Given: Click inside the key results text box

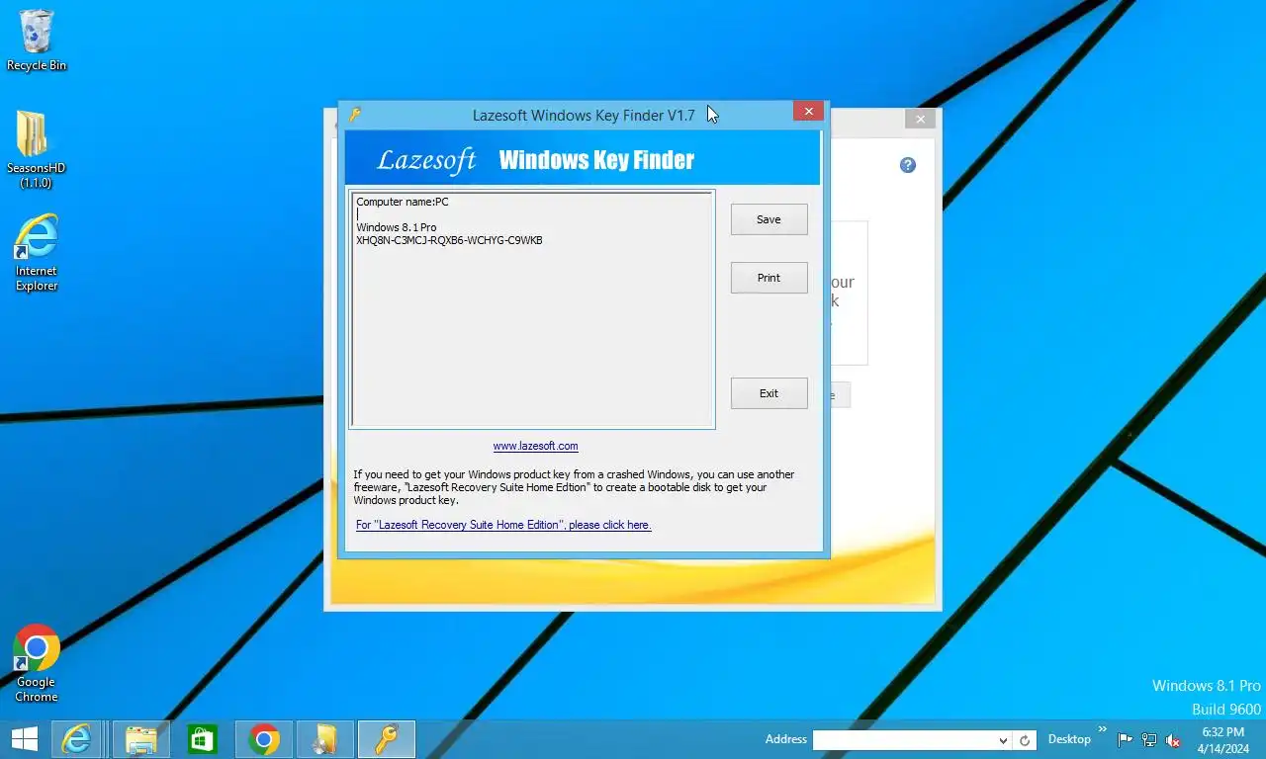Looking at the screenshot, I should pos(532,309).
